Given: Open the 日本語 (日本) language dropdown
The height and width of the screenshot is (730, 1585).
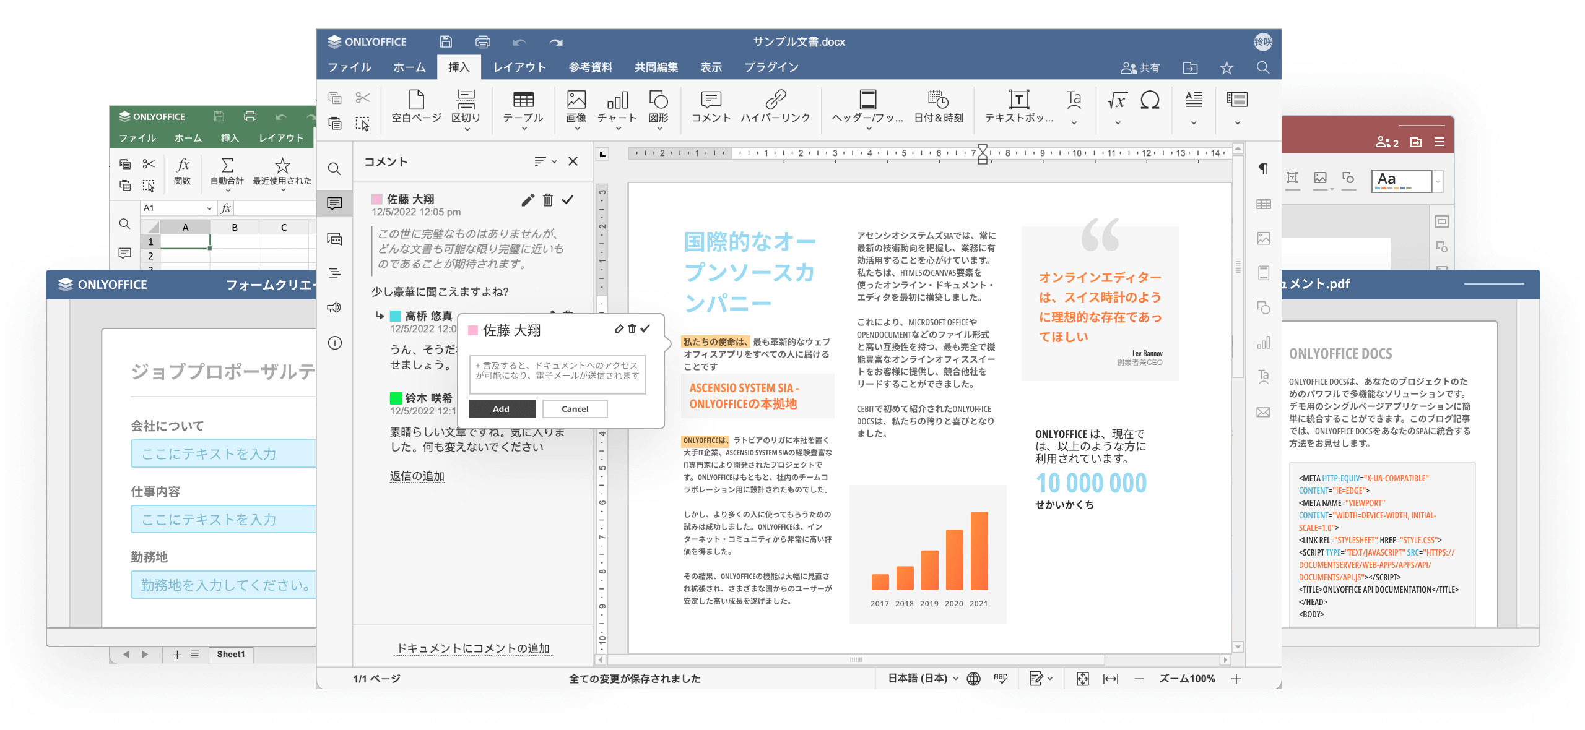Looking at the screenshot, I should click(923, 679).
